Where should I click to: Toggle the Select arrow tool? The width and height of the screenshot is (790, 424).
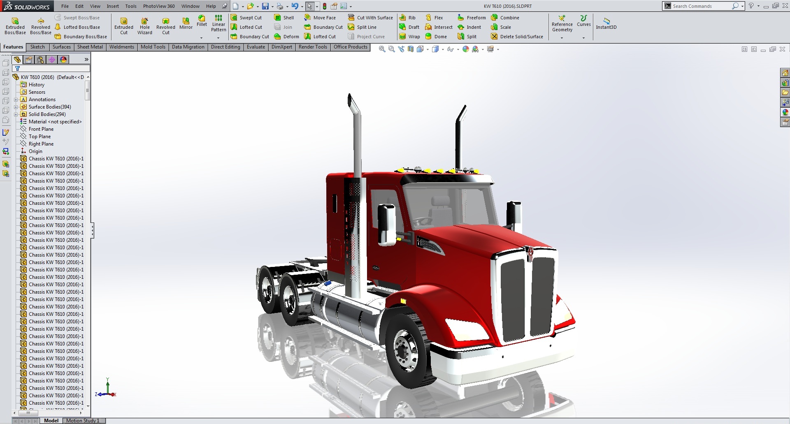[309, 6]
